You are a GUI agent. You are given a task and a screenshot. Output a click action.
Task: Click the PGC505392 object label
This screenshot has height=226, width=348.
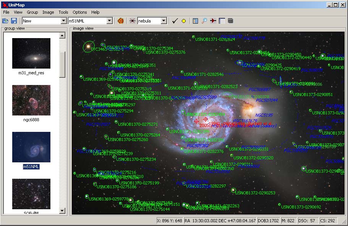click(197, 146)
